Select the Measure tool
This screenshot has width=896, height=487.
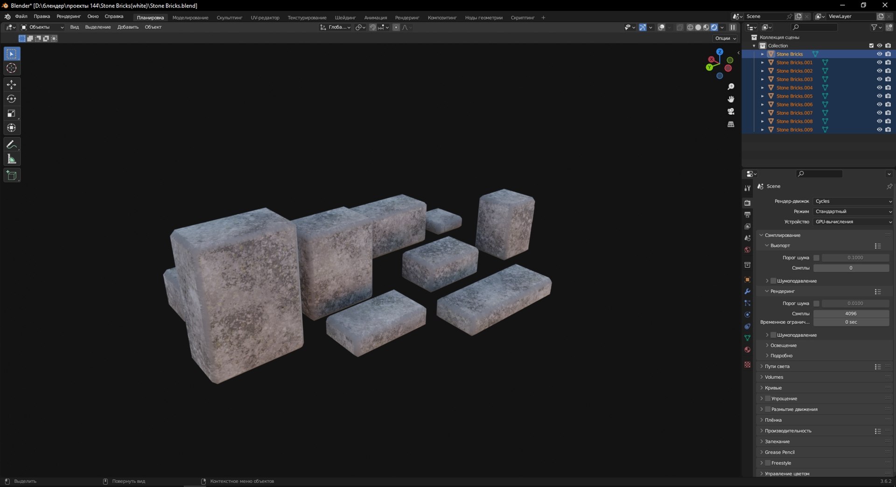[12, 159]
